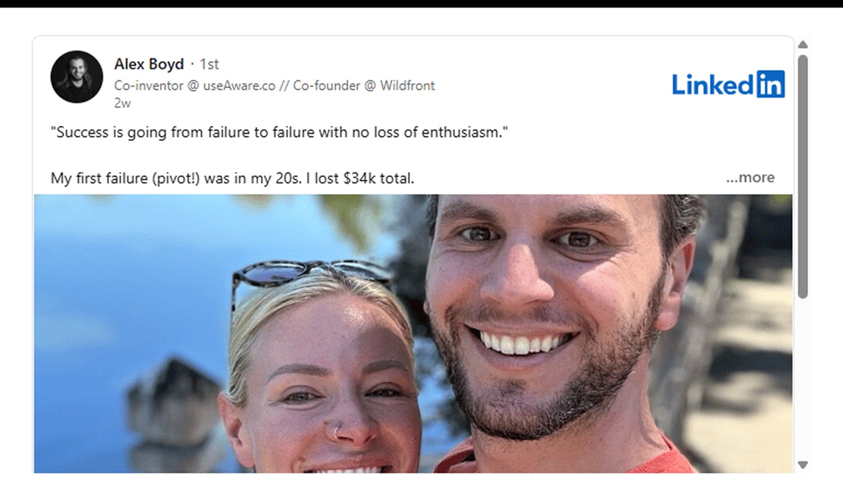843x493 pixels.
Task: Open the Alex Boyd name link
Action: [x=149, y=64]
